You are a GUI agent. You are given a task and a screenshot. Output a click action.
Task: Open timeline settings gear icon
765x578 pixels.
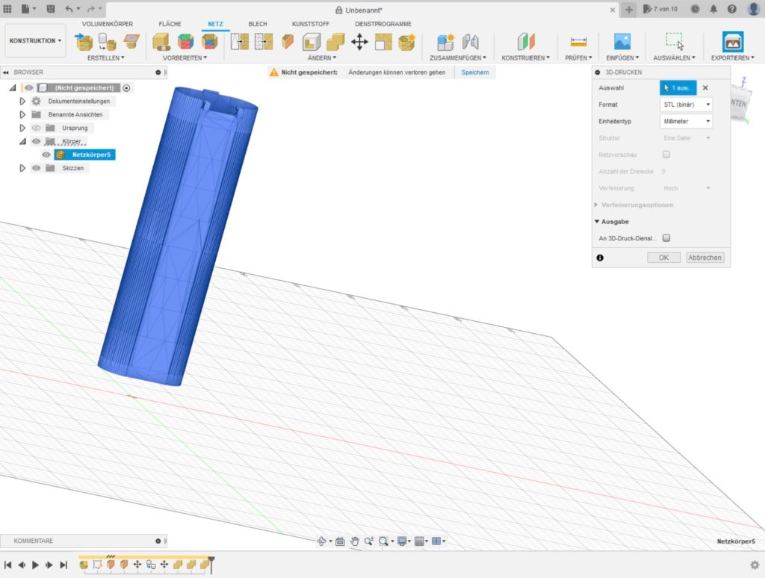(x=755, y=565)
